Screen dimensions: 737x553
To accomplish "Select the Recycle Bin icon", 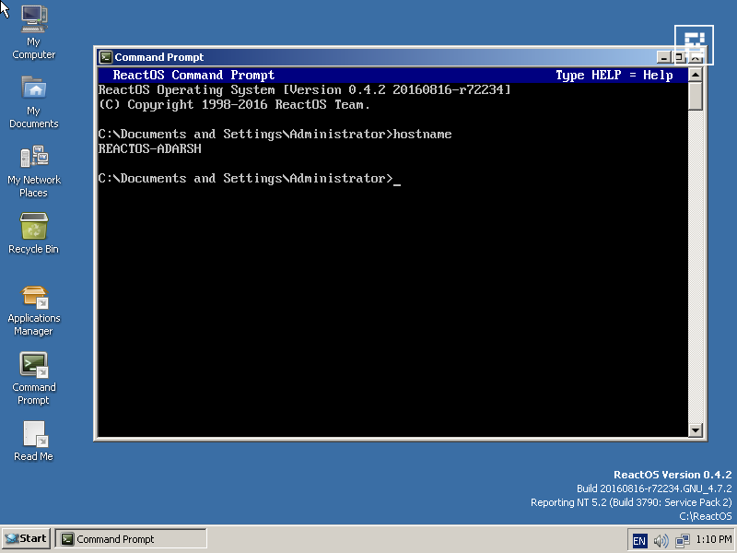I will pyautogui.click(x=33, y=233).
